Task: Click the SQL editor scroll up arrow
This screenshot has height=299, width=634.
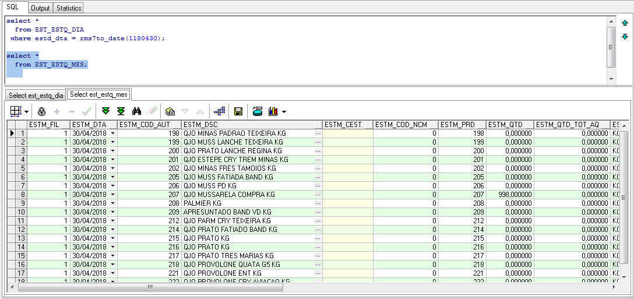Action: coord(611,21)
